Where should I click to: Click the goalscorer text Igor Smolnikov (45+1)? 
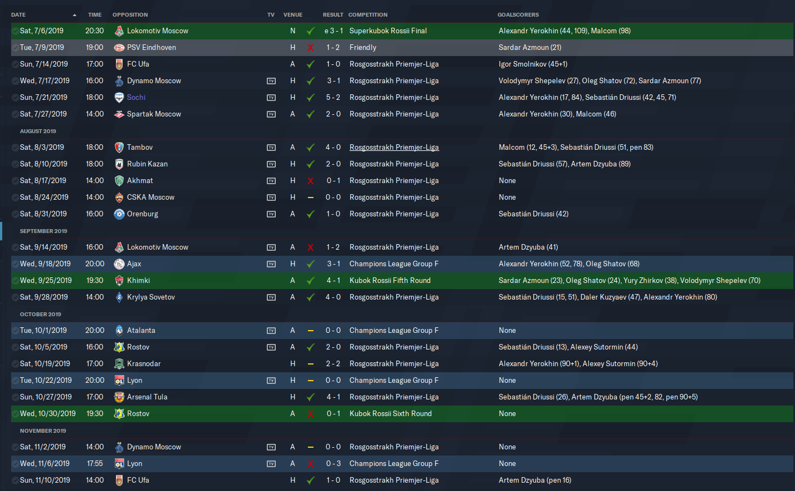533,64
